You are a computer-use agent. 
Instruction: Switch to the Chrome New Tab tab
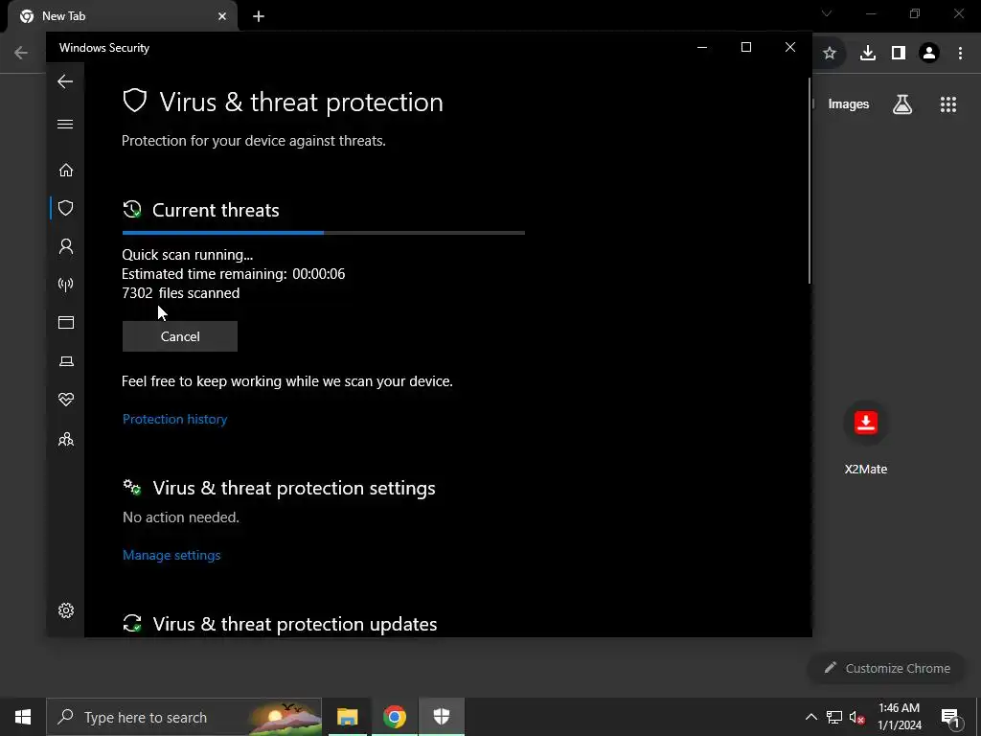122,16
